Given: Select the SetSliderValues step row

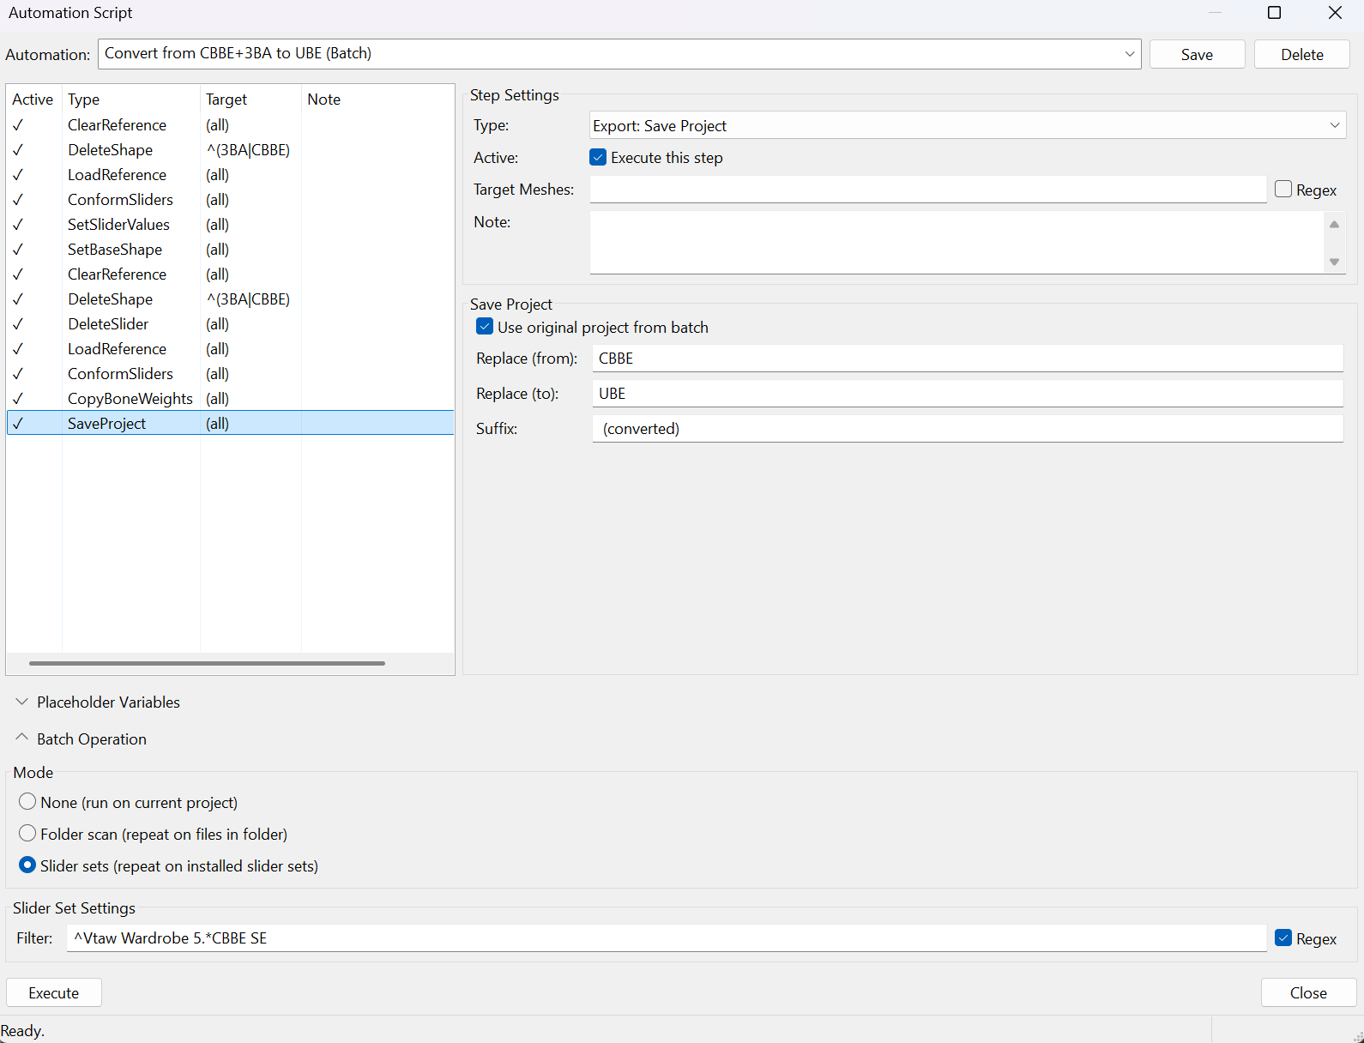Looking at the screenshot, I should [x=230, y=225].
